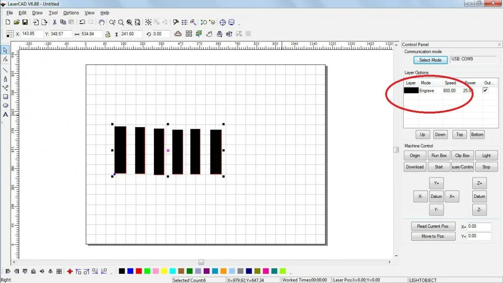
Task: Click the Copy icon in toolbar
Action: click(x=63, y=22)
